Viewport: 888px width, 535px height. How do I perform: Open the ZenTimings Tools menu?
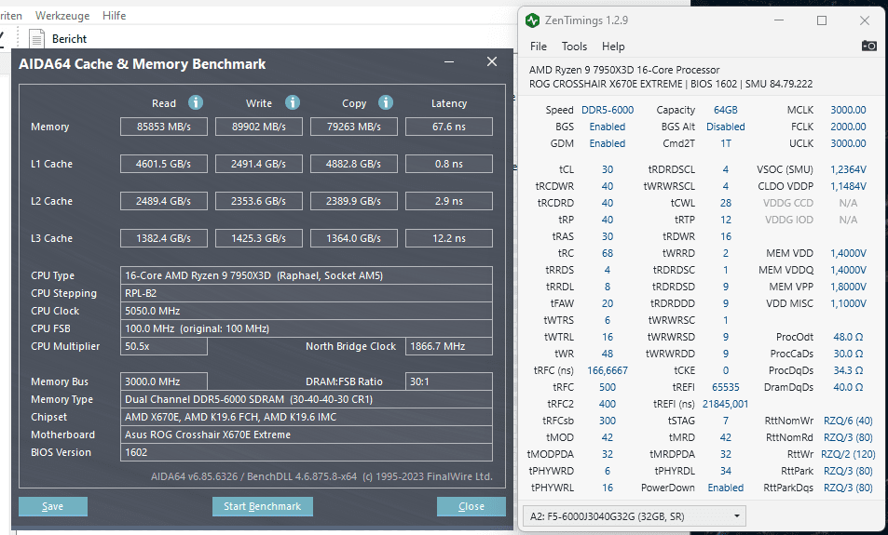click(574, 47)
